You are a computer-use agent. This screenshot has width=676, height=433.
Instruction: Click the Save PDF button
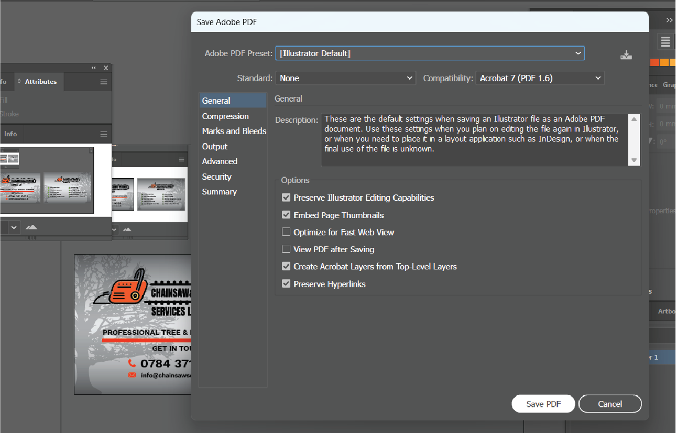click(543, 404)
